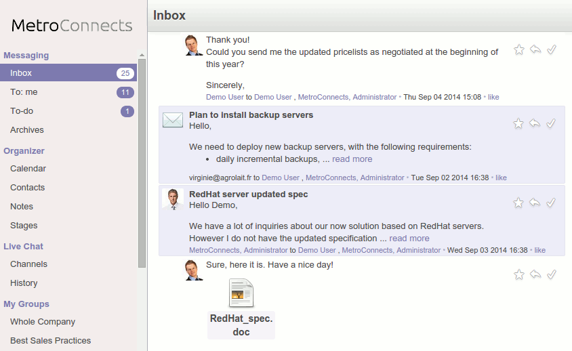Image resolution: width=572 pixels, height=351 pixels.
Task: Reply to 'Plan to install backup servers'
Action: click(x=535, y=123)
